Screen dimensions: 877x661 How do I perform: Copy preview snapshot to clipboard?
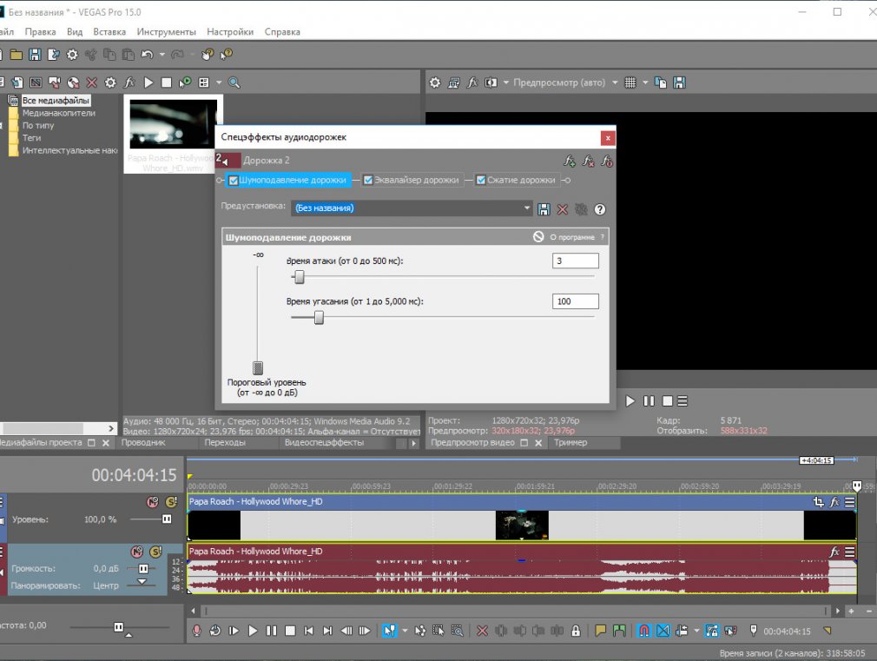[661, 83]
